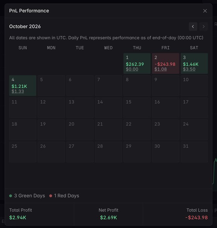Click the Net Profit $2.69K value
The image size is (217, 228).
tap(109, 218)
